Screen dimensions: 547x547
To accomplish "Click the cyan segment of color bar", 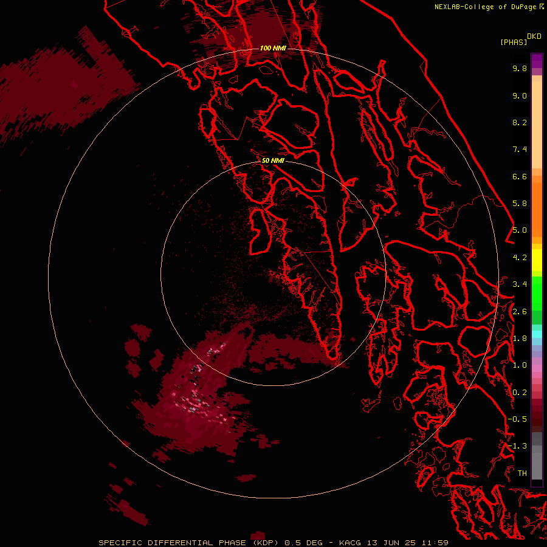I will click(537, 334).
